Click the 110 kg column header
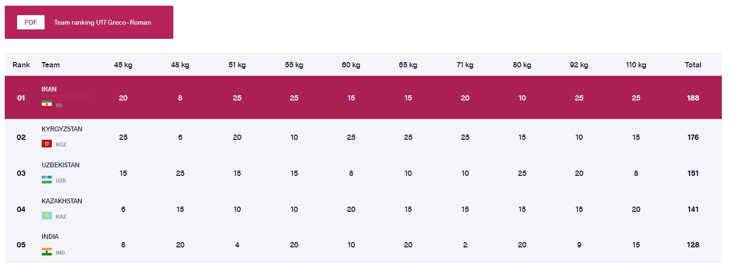 [x=636, y=65]
